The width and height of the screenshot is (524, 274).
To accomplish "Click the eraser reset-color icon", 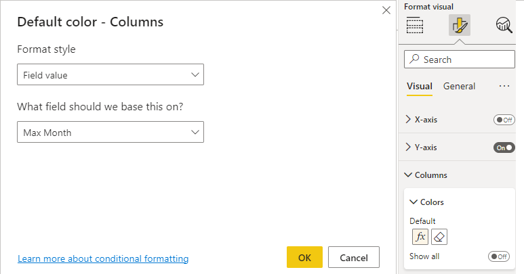I will [439, 237].
